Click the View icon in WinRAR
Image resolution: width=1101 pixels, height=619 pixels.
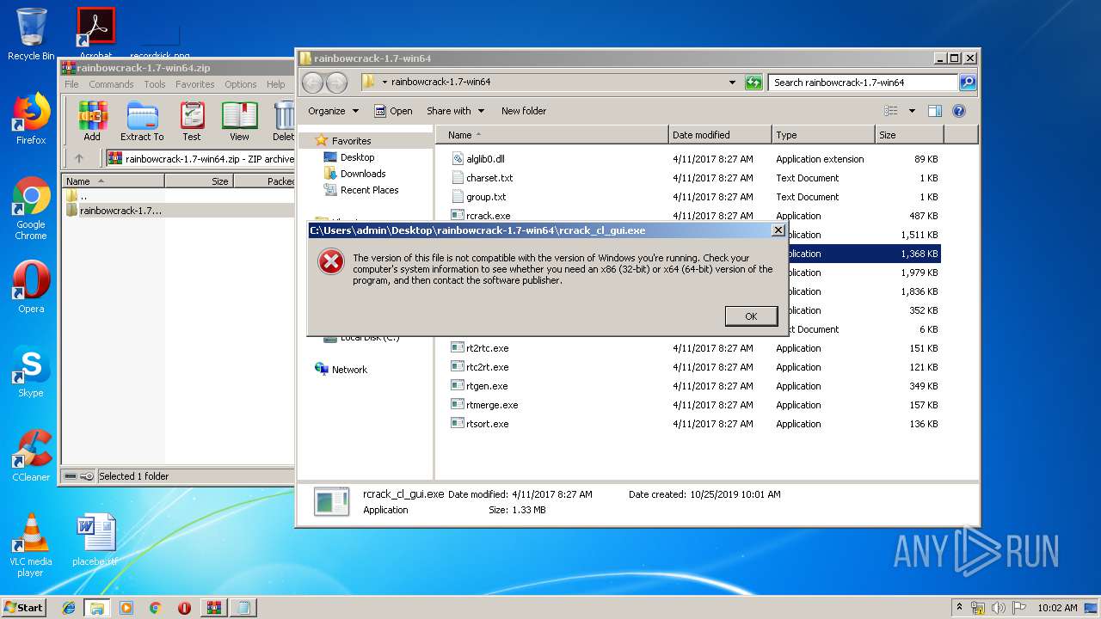point(240,120)
